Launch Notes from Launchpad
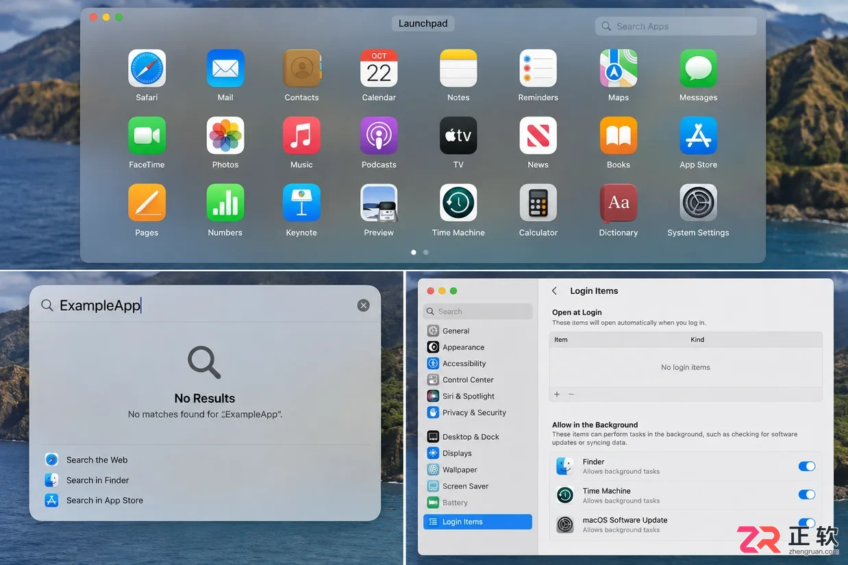Image resolution: width=848 pixels, height=565 pixels. click(458, 68)
